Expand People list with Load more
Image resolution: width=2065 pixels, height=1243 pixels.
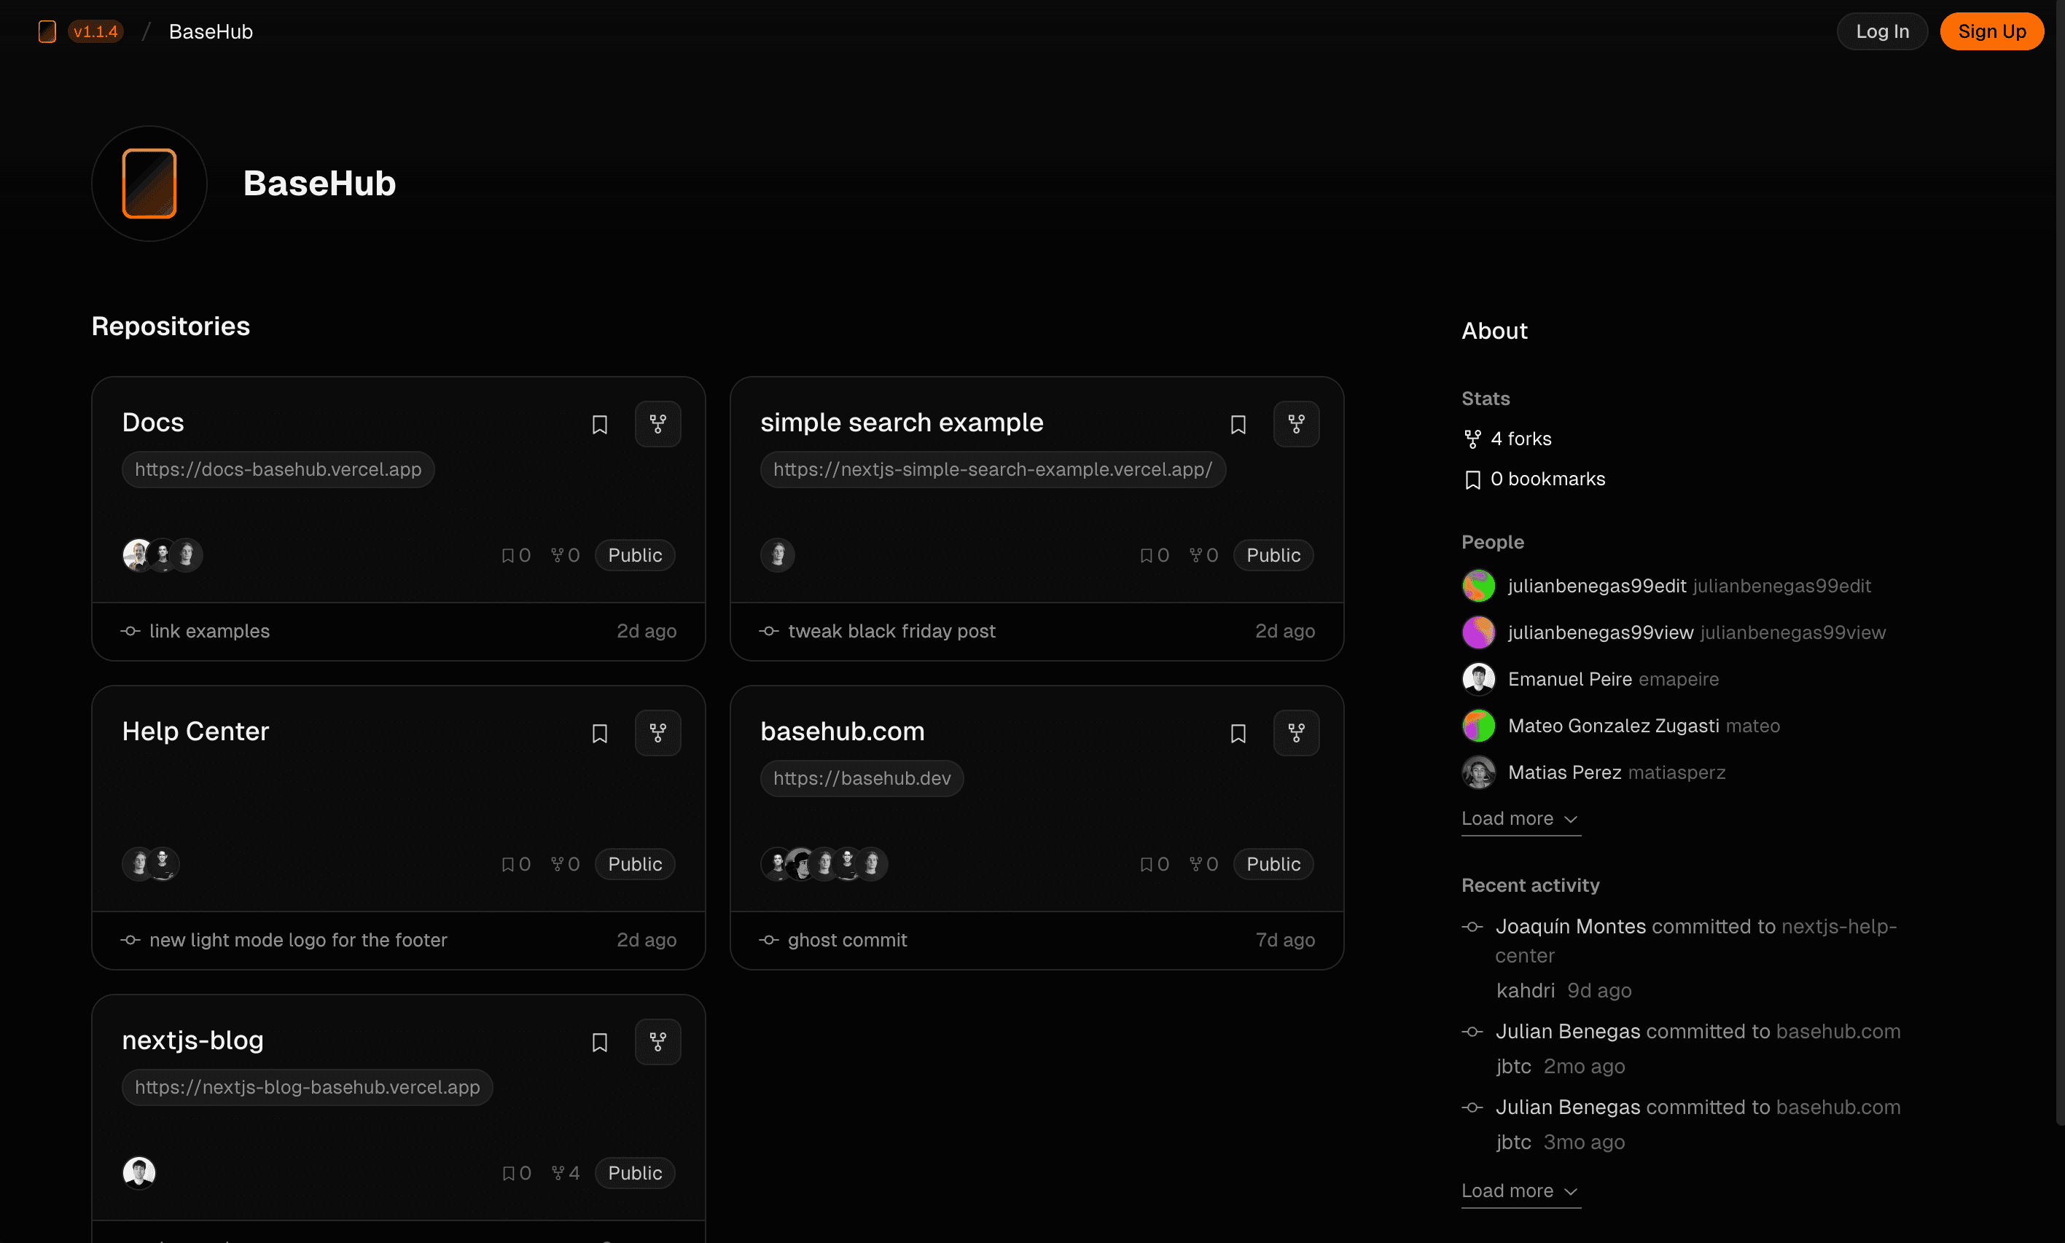[1520, 818]
